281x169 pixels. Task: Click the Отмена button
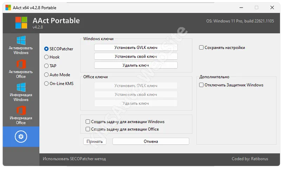click(151, 141)
